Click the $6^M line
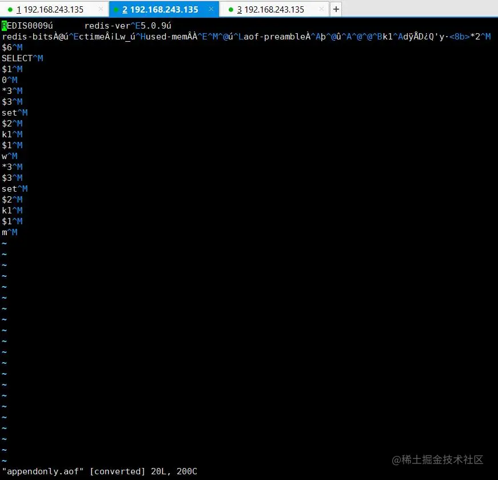Screen dimensions: 498x480 pos(12,47)
